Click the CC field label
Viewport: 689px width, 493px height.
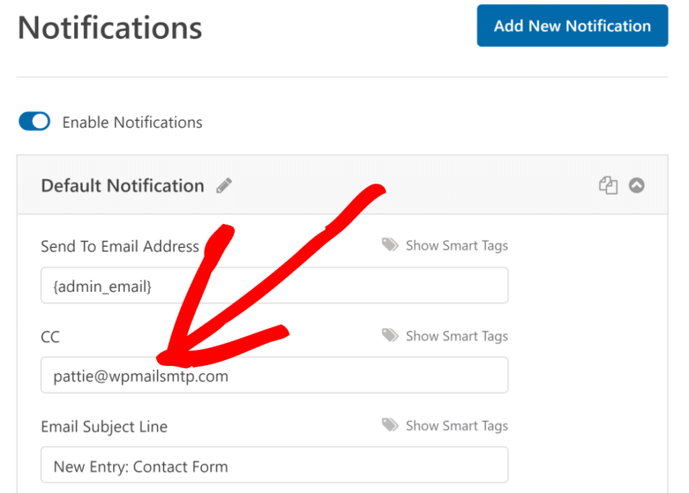coord(50,336)
